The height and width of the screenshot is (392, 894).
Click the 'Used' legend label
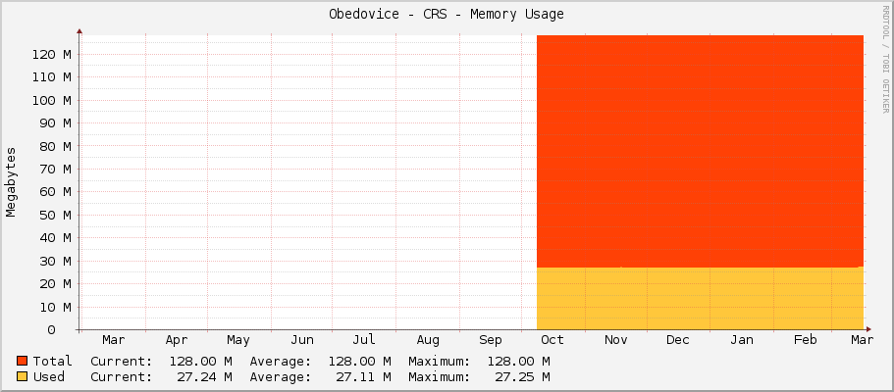[48, 376]
